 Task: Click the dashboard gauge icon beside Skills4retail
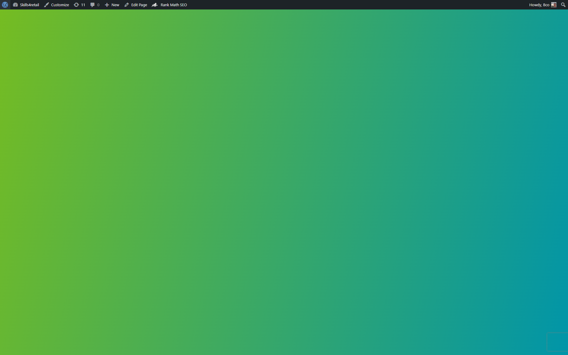(x=15, y=5)
